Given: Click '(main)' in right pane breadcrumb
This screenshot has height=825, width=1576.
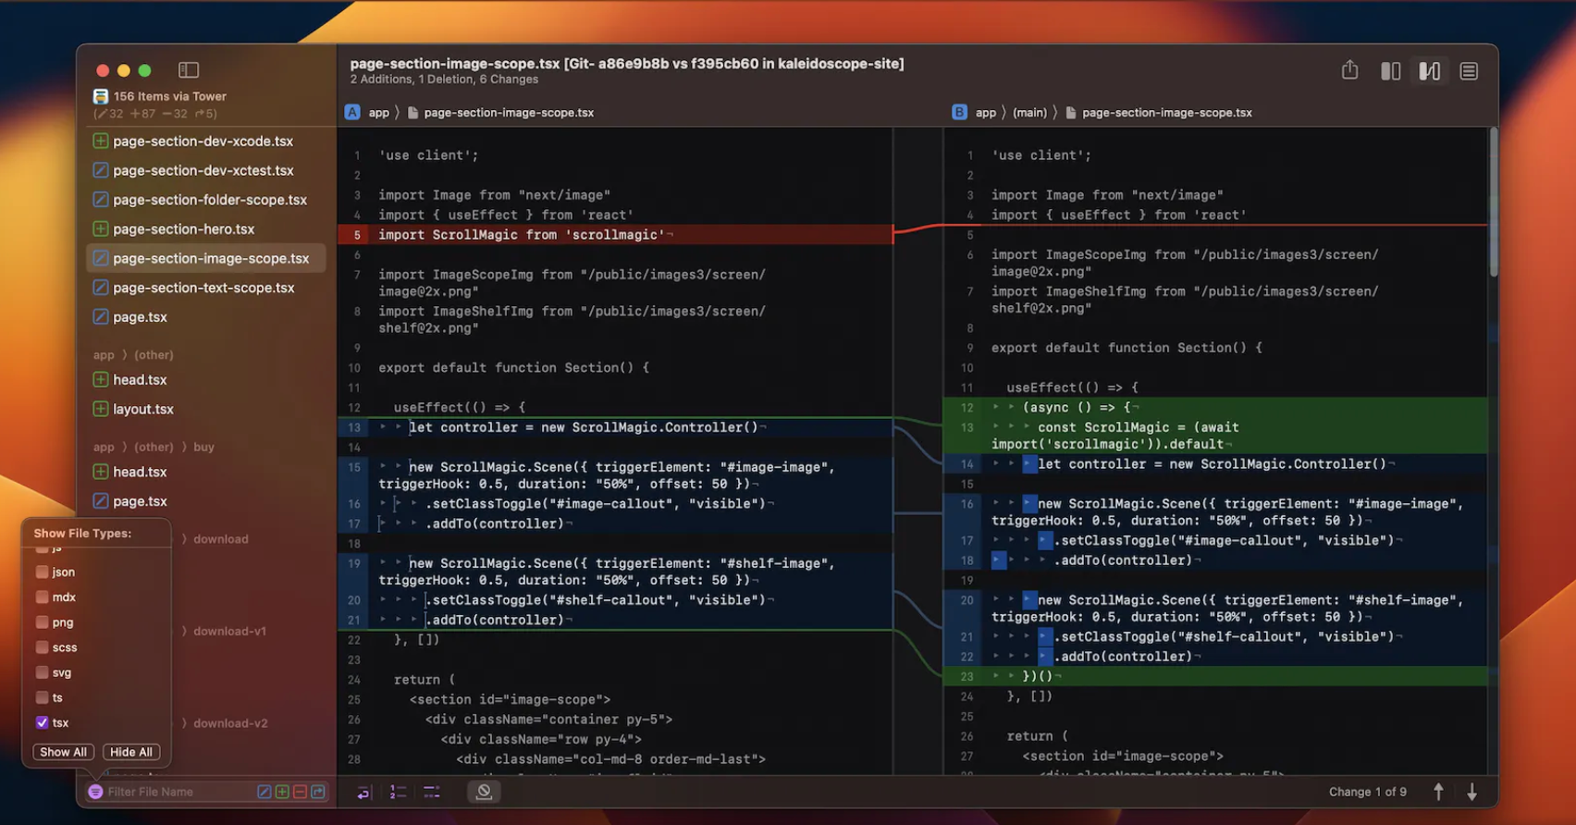Looking at the screenshot, I should tap(1029, 113).
